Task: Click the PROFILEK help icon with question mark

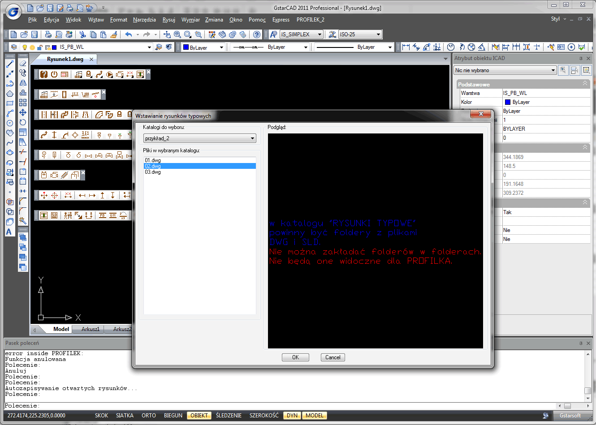Action: point(44,74)
